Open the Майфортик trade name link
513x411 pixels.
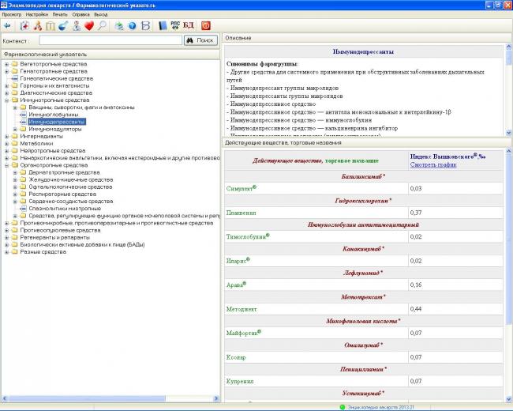coord(244,333)
